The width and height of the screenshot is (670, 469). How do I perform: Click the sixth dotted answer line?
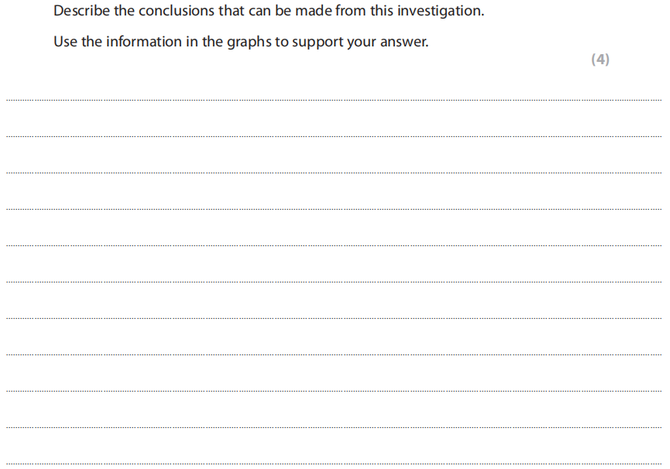[x=333, y=282]
